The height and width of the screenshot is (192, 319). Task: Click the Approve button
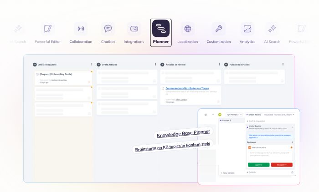pyautogui.click(x=258, y=165)
